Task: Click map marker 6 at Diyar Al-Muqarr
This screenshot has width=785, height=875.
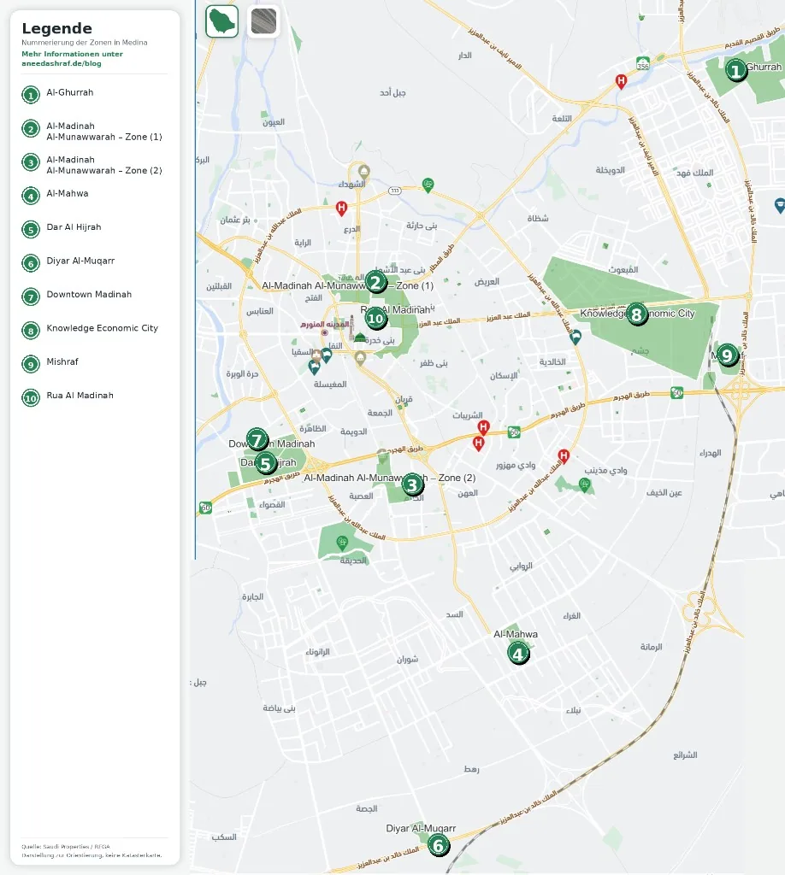Action: point(439,845)
